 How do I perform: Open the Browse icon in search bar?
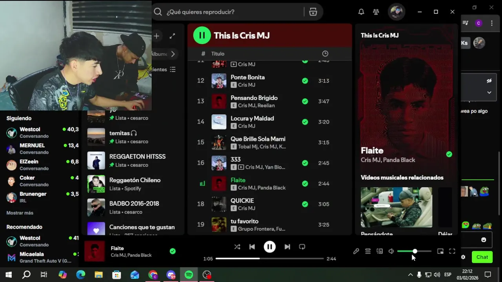pos(313,12)
